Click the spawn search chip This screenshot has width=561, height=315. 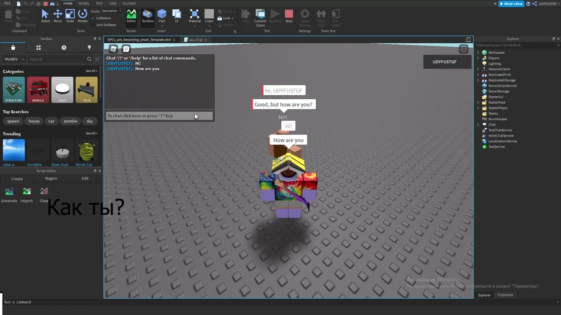pos(13,121)
